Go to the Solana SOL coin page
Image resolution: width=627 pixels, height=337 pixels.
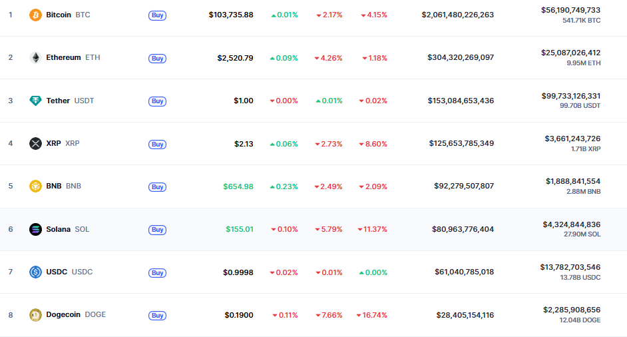coord(67,229)
